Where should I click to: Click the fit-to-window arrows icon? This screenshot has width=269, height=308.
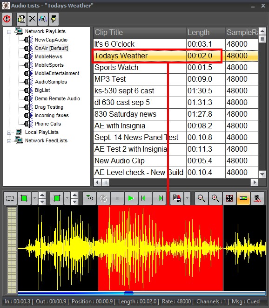229,198
